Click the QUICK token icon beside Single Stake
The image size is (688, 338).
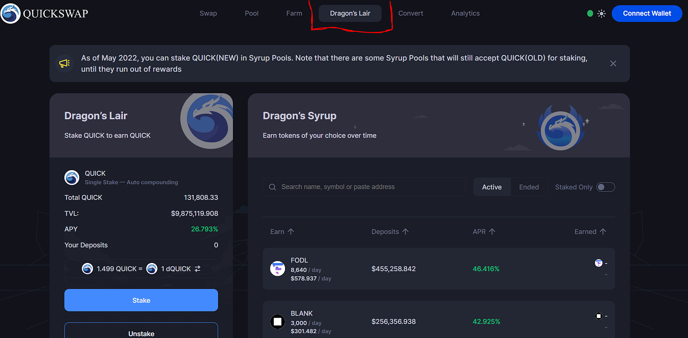[x=72, y=178]
